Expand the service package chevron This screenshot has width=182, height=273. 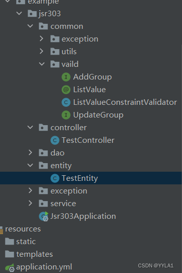30,204
